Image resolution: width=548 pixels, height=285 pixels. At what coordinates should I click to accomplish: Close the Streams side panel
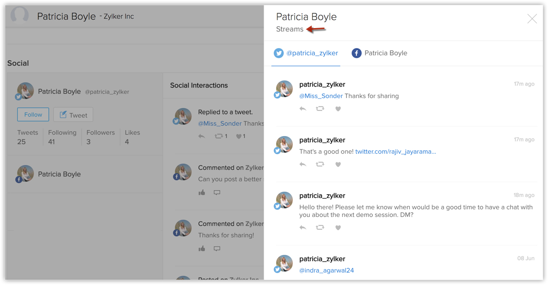(532, 19)
